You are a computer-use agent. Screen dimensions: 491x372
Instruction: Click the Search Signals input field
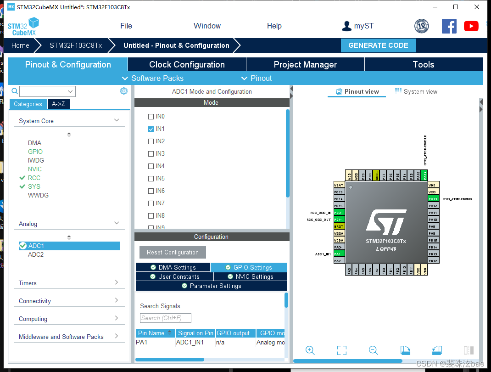point(165,318)
